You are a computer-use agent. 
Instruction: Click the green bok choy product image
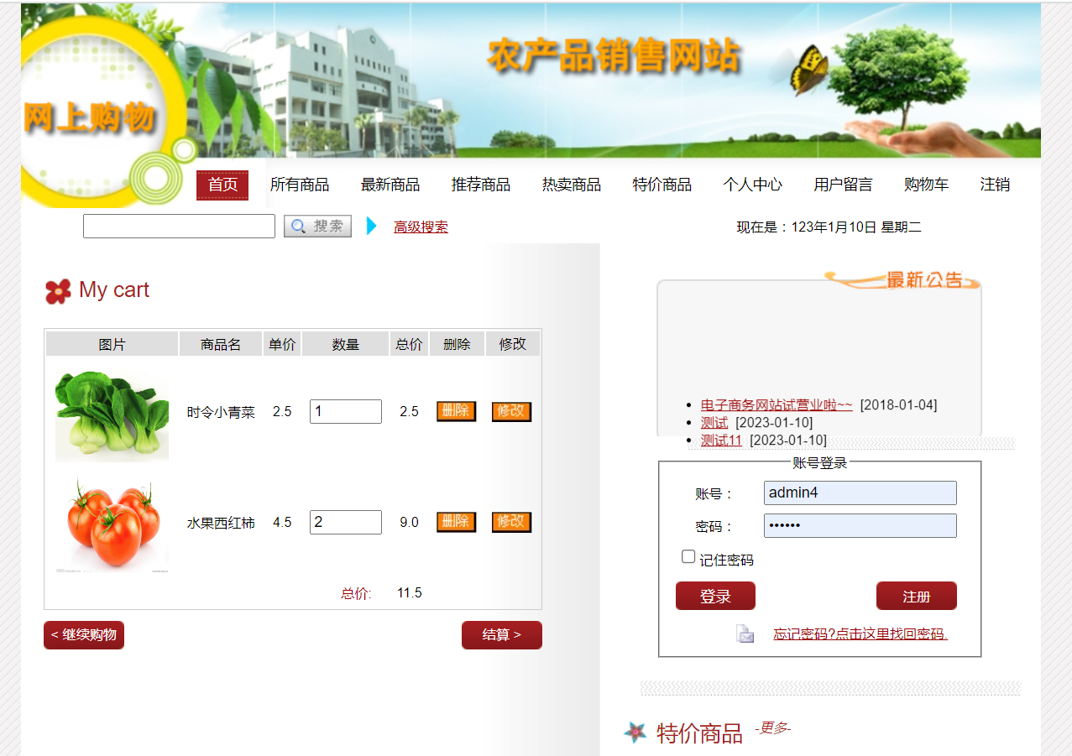pyautogui.click(x=112, y=412)
